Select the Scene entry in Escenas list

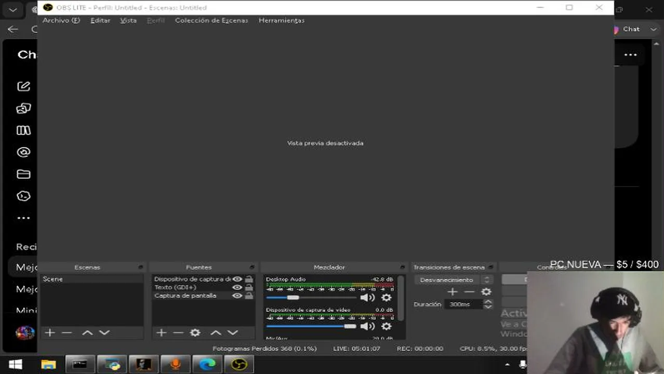coord(91,279)
